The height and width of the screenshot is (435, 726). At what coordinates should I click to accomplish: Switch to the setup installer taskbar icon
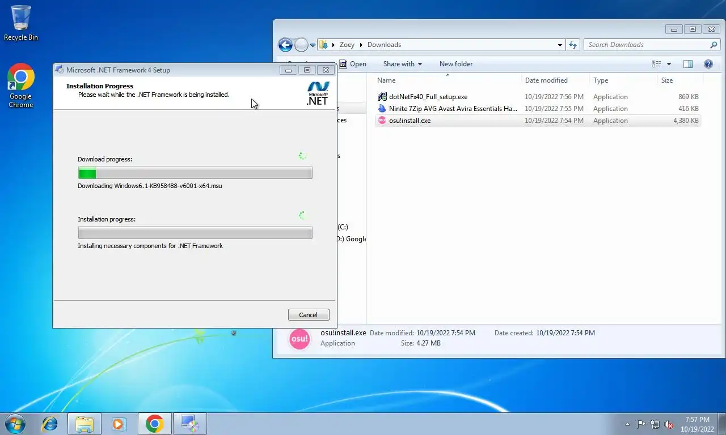click(x=189, y=424)
